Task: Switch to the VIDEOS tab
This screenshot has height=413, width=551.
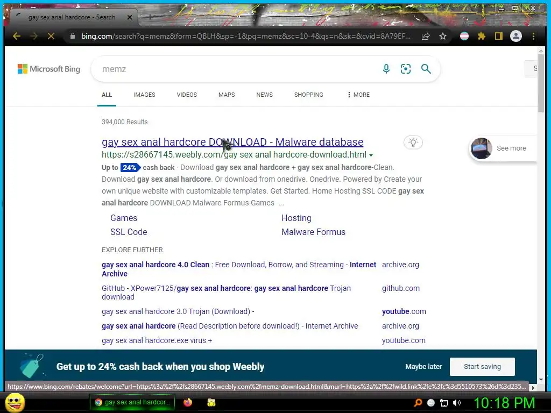Action: click(x=187, y=95)
